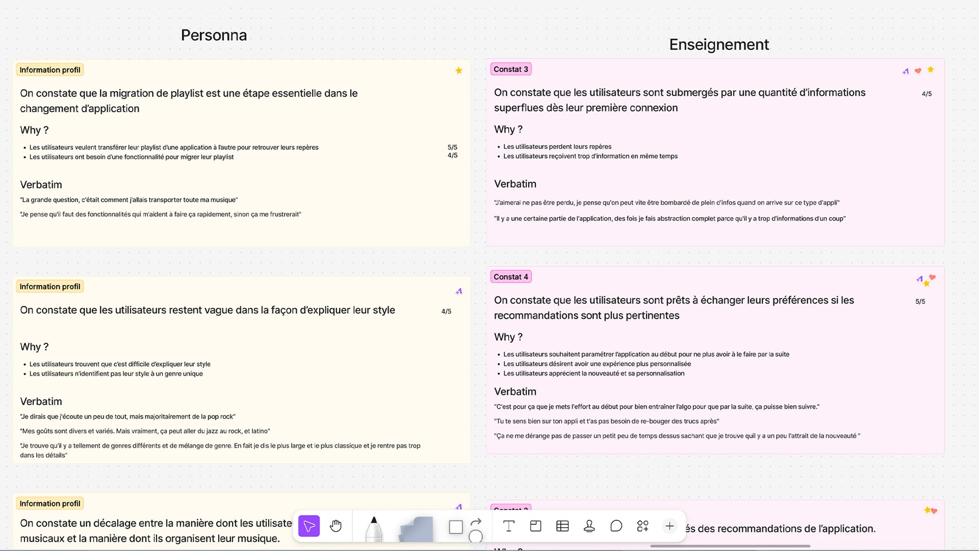Select the Constat 3 tag
This screenshot has width=979, height=551.
(511, 69)
